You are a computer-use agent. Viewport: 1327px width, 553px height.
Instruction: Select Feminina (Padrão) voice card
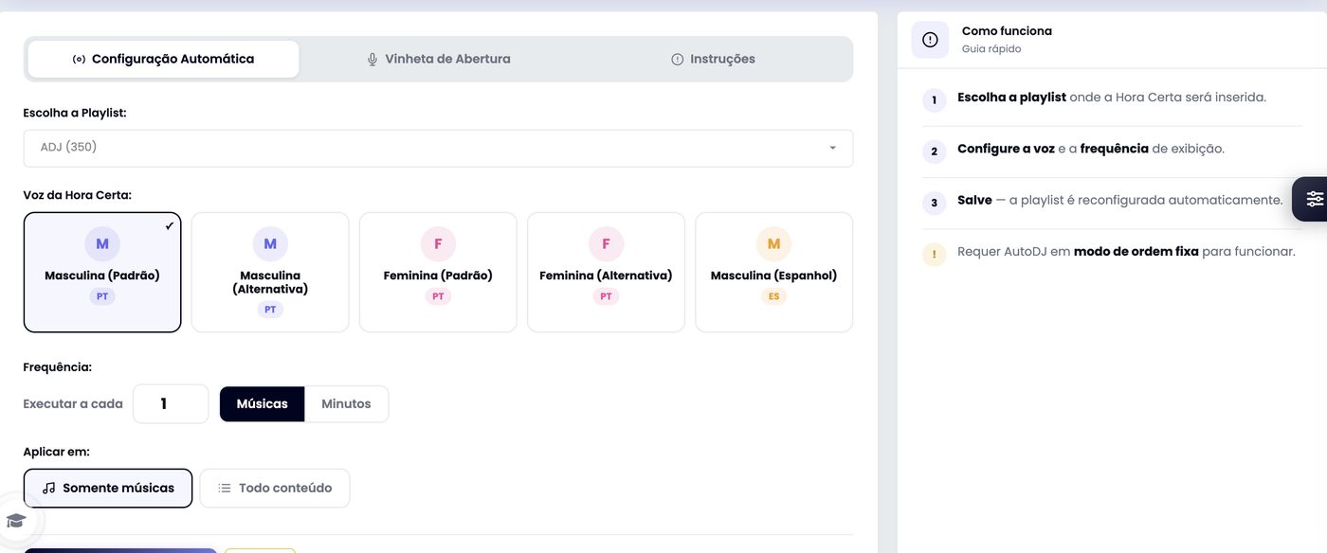tap(438, 272)
